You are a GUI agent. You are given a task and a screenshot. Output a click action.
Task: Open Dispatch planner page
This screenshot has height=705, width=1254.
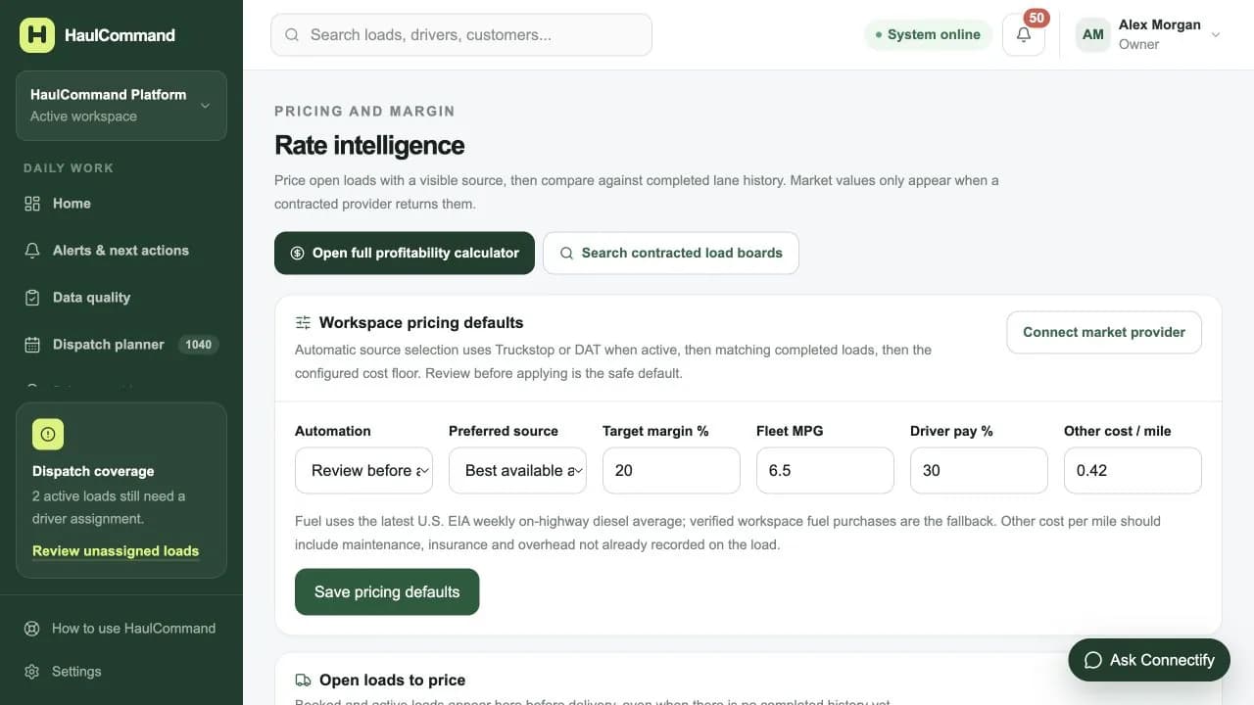click(x=121, y=345)
